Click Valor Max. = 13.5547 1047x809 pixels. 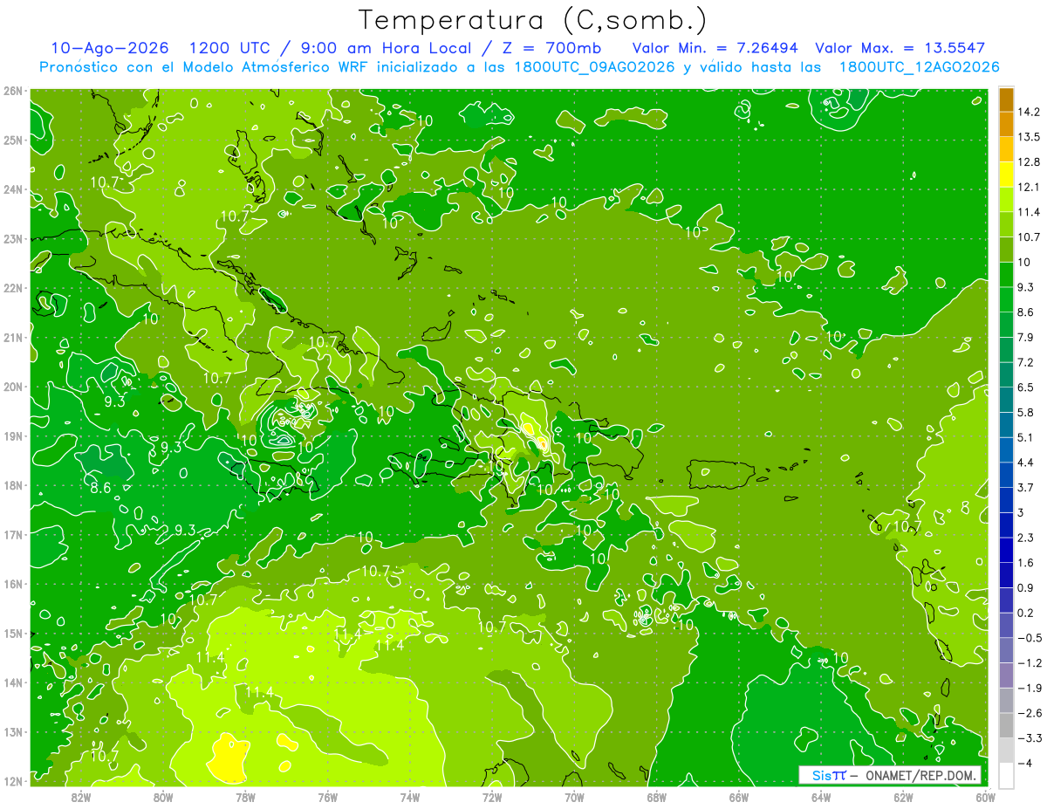pyautogui.click(x=900, y=48)
